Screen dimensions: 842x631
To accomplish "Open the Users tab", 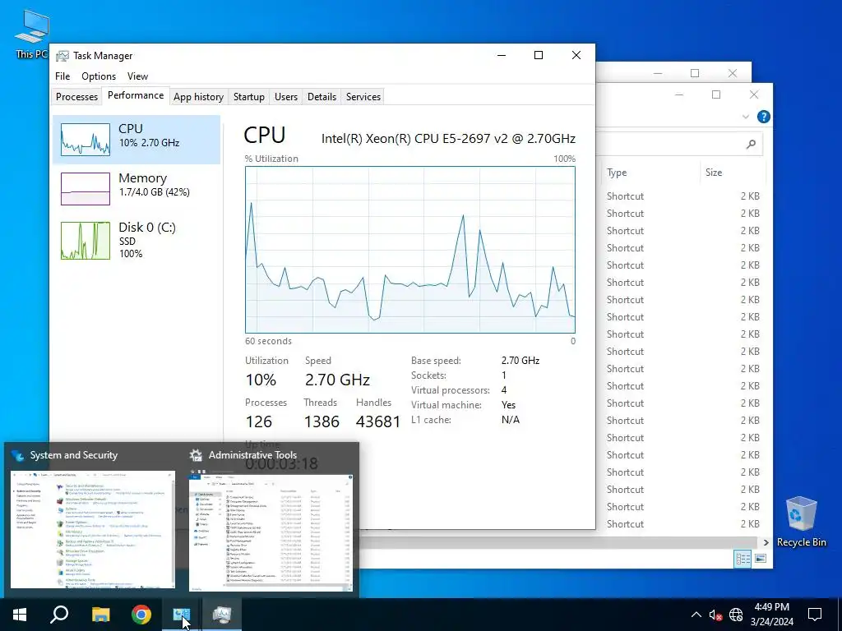I will (285, 97).
